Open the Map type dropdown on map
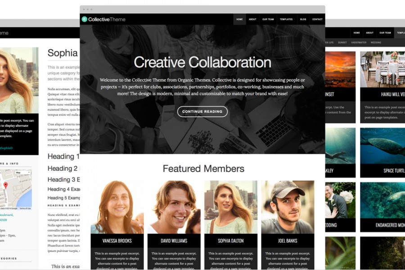Screen dimensions: 405x270 tap(23, 172)
